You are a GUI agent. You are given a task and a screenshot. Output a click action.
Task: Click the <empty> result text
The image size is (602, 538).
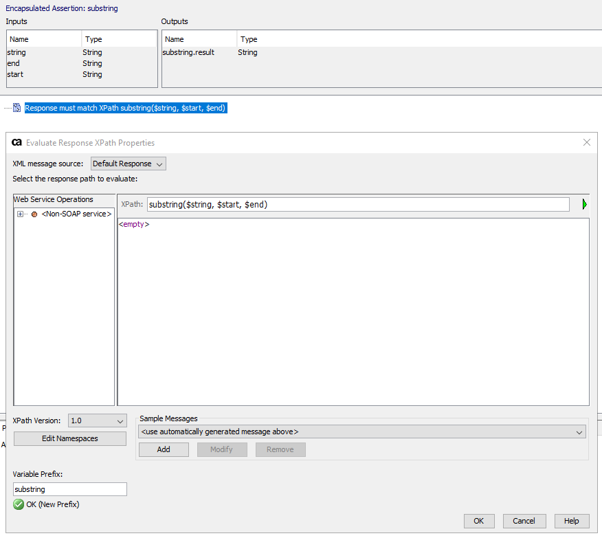134,224
